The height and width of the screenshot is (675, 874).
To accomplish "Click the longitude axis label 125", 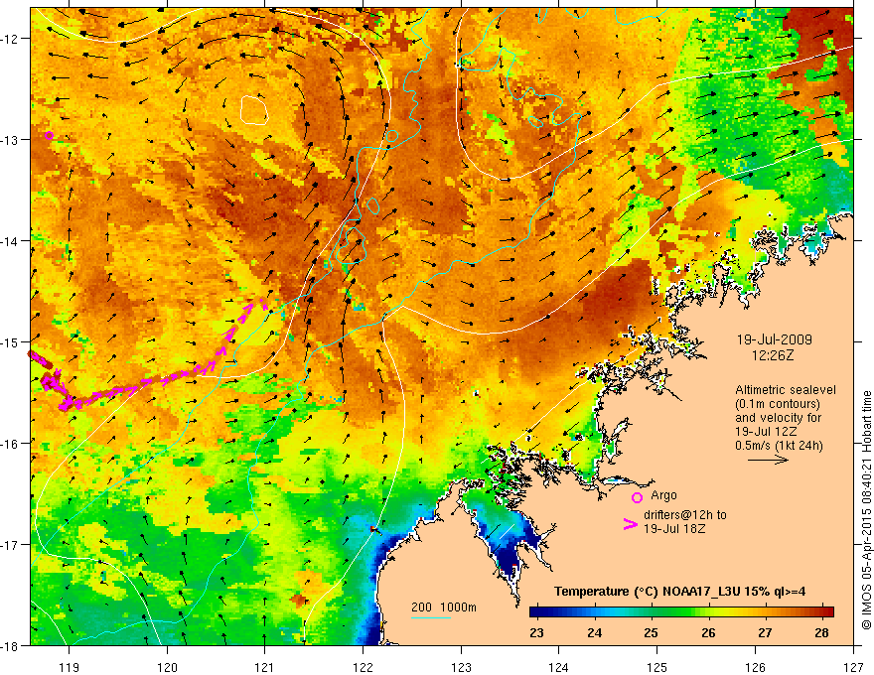I will (x=657, y=668).
